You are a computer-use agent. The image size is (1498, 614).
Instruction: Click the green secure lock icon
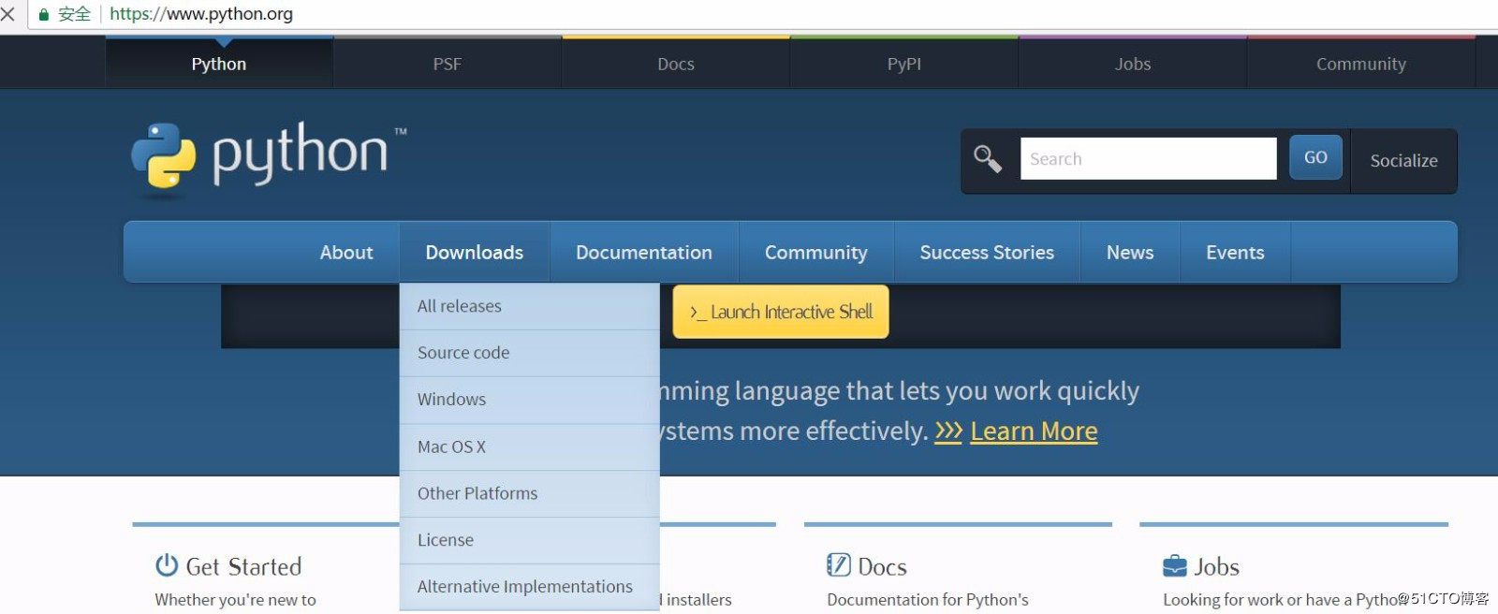point(43,14)
